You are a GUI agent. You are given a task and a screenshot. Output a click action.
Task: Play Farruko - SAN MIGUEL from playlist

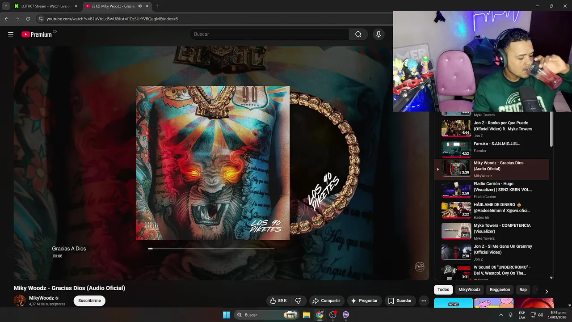click(x=492, y=149)
